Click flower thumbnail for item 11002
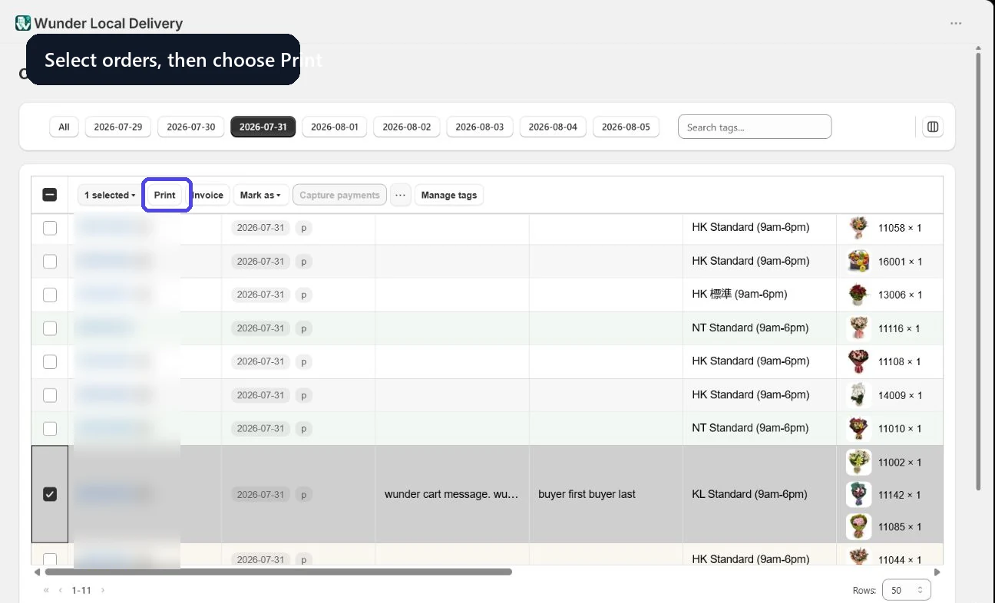 (858, 462)
